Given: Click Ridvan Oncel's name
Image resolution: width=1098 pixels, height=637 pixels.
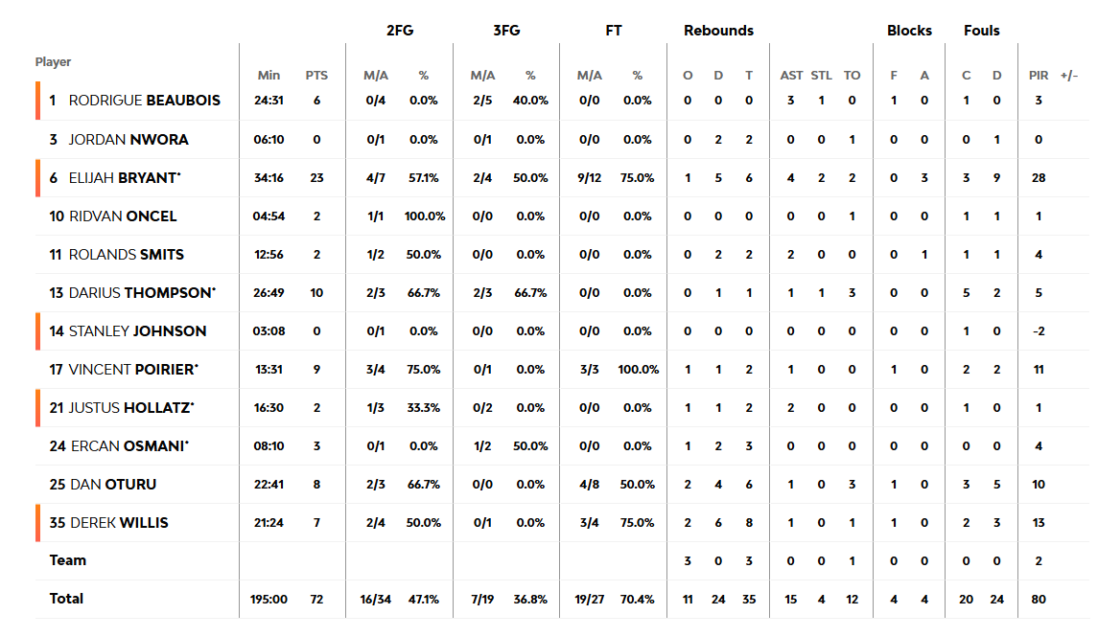Looking at the screenshot, I should click(123, 216).
